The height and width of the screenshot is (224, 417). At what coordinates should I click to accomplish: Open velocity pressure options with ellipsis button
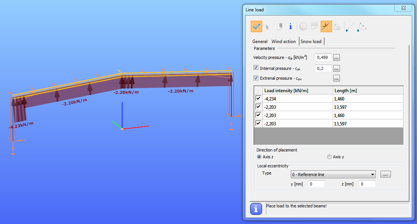pos(337,57)
